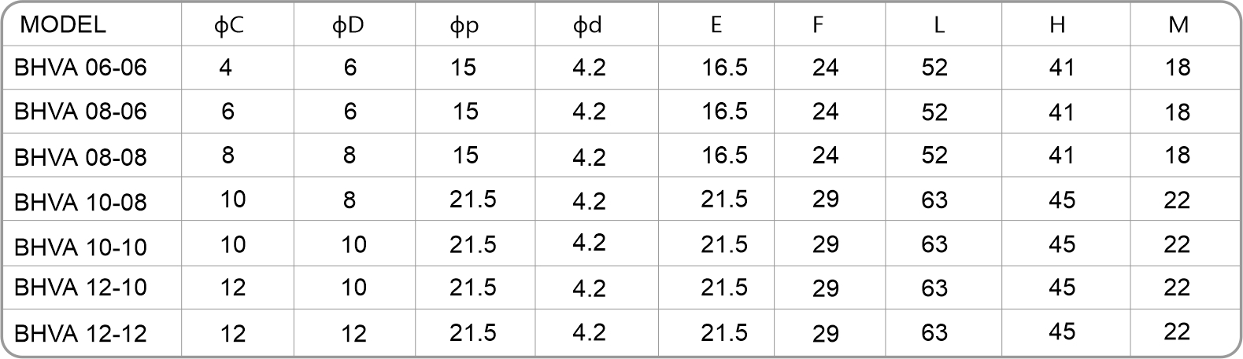Click the ϕC value 4 for BHVA 06-06

(225, 68)
